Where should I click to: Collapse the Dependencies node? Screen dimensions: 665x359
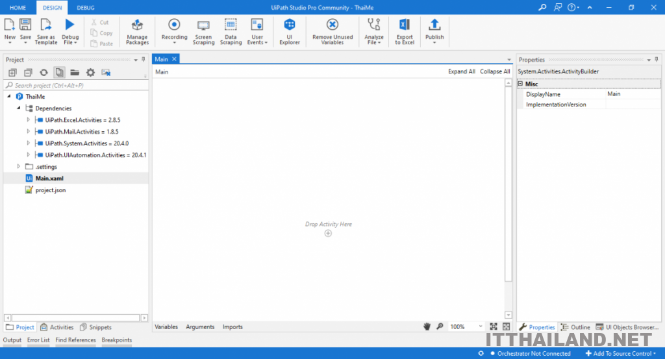tap(19, 108)
